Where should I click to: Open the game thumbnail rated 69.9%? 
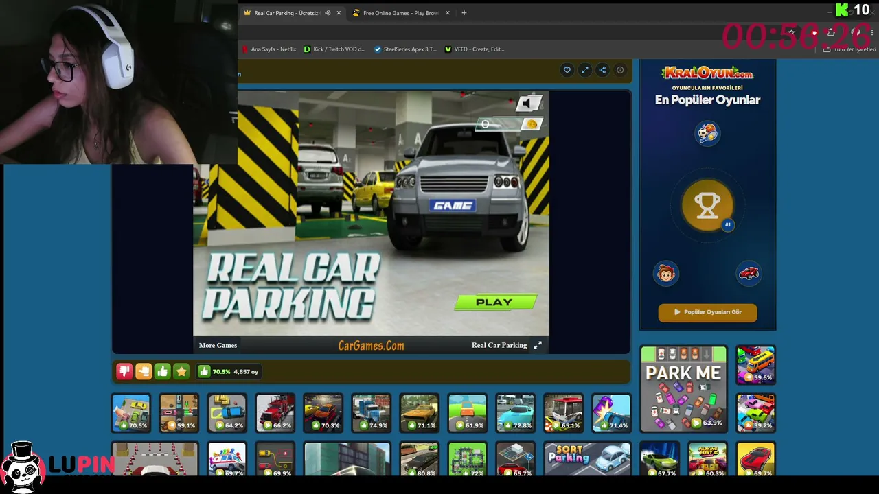[275, 460]
